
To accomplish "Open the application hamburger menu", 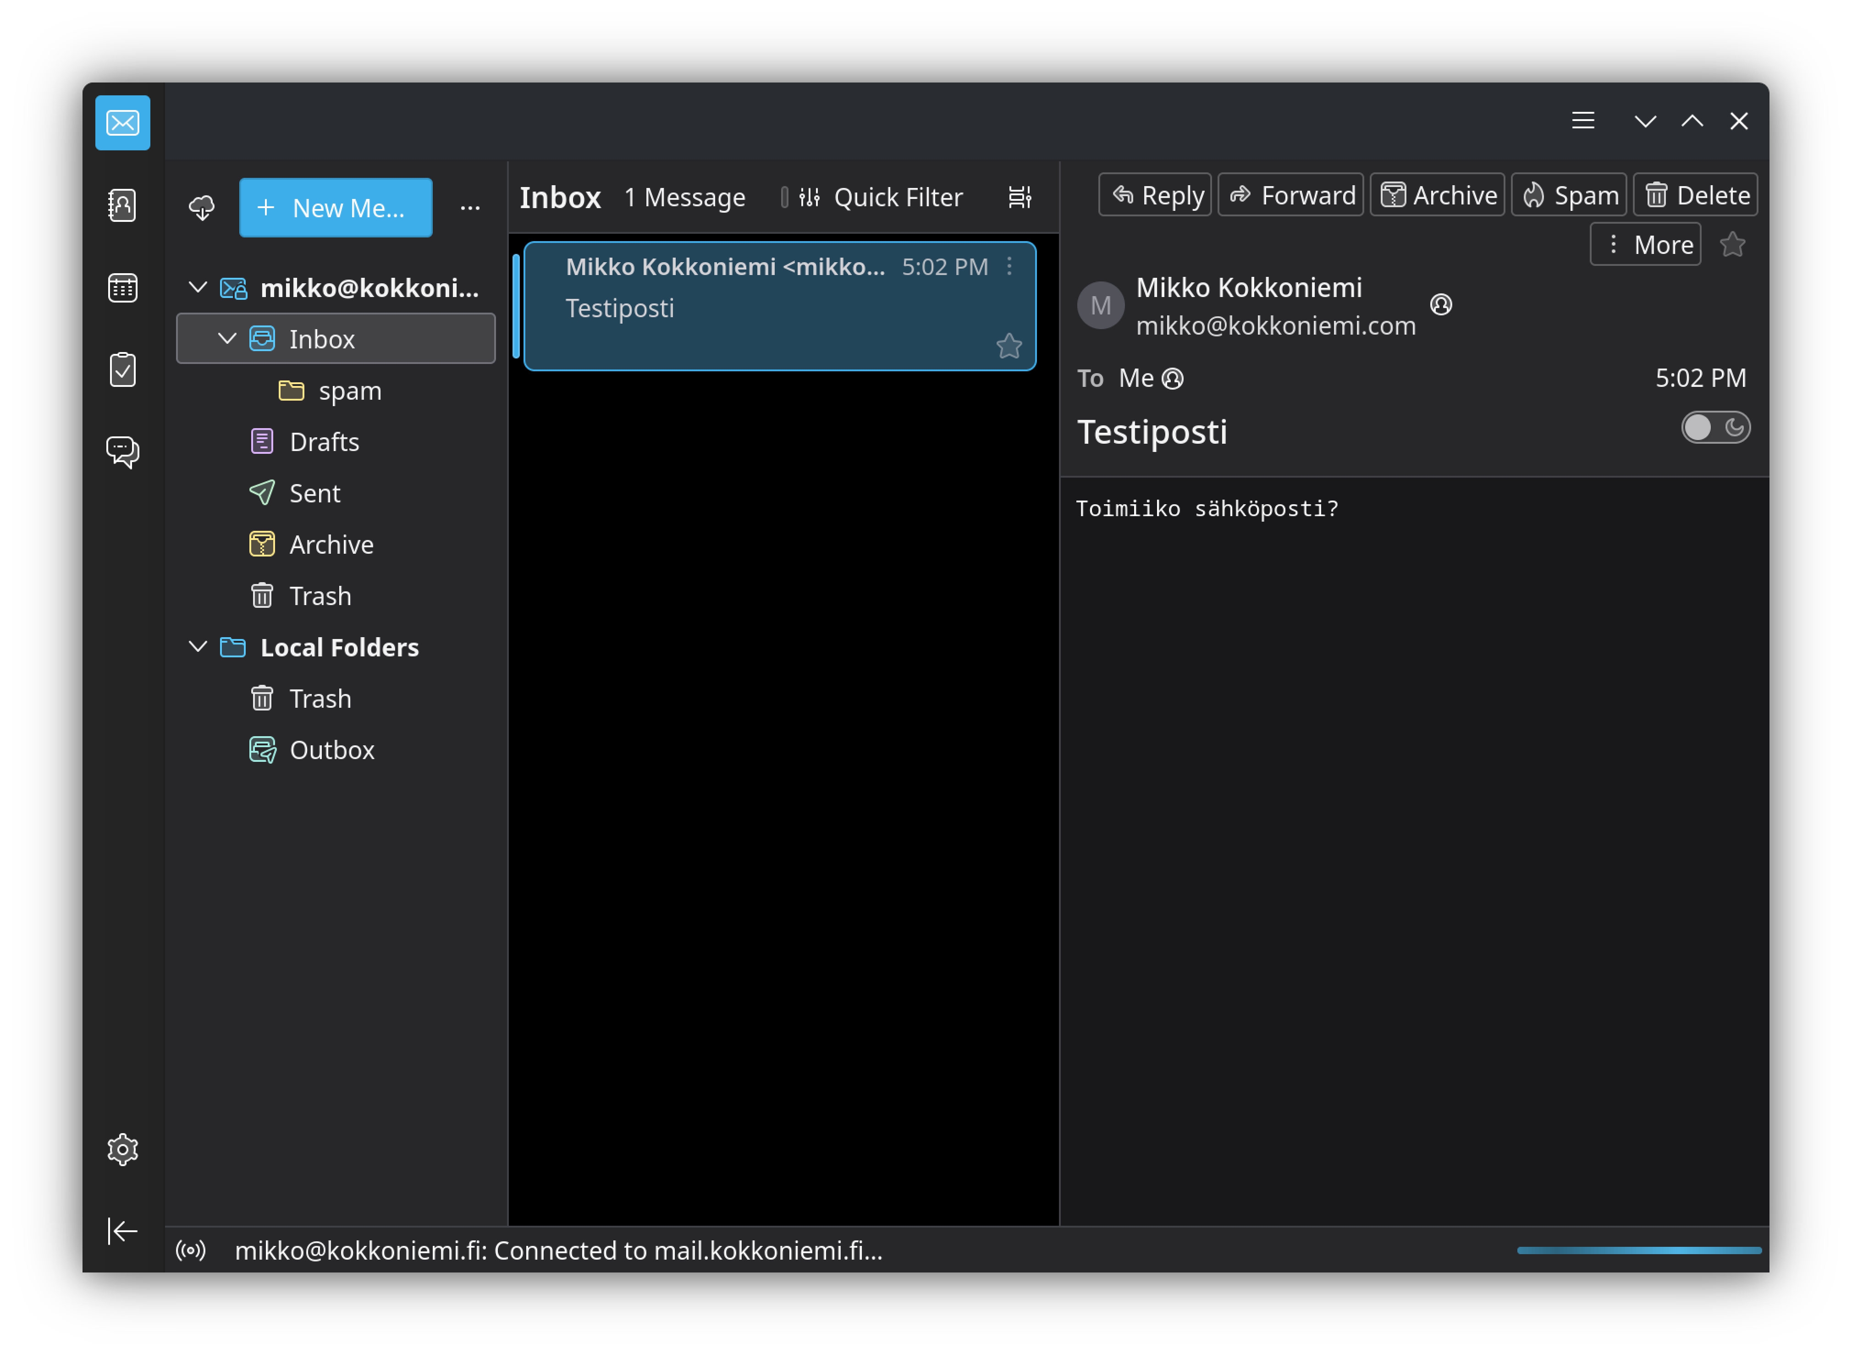I will [1583, 121].
